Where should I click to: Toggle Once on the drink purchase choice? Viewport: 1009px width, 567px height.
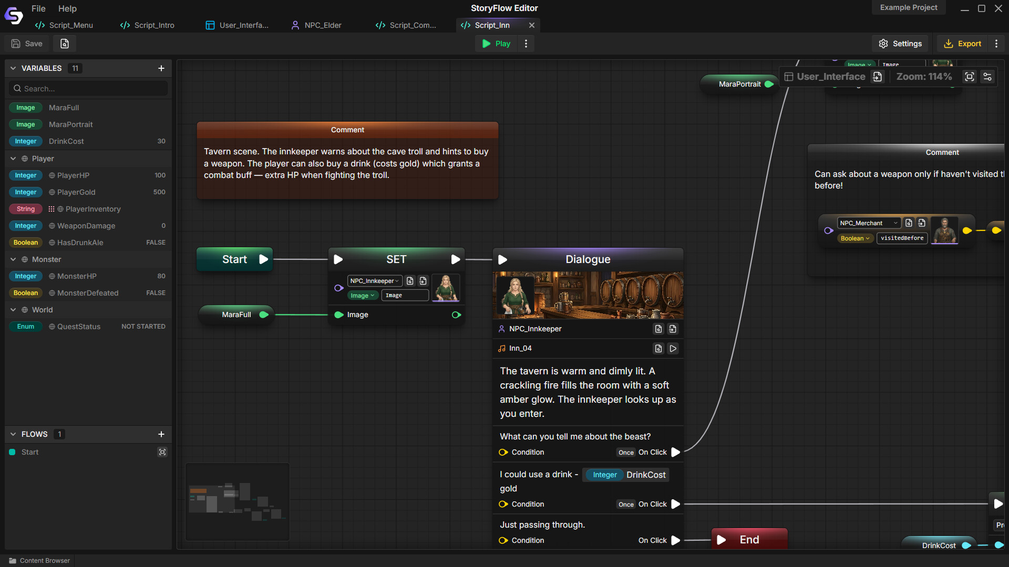[625, 504]
